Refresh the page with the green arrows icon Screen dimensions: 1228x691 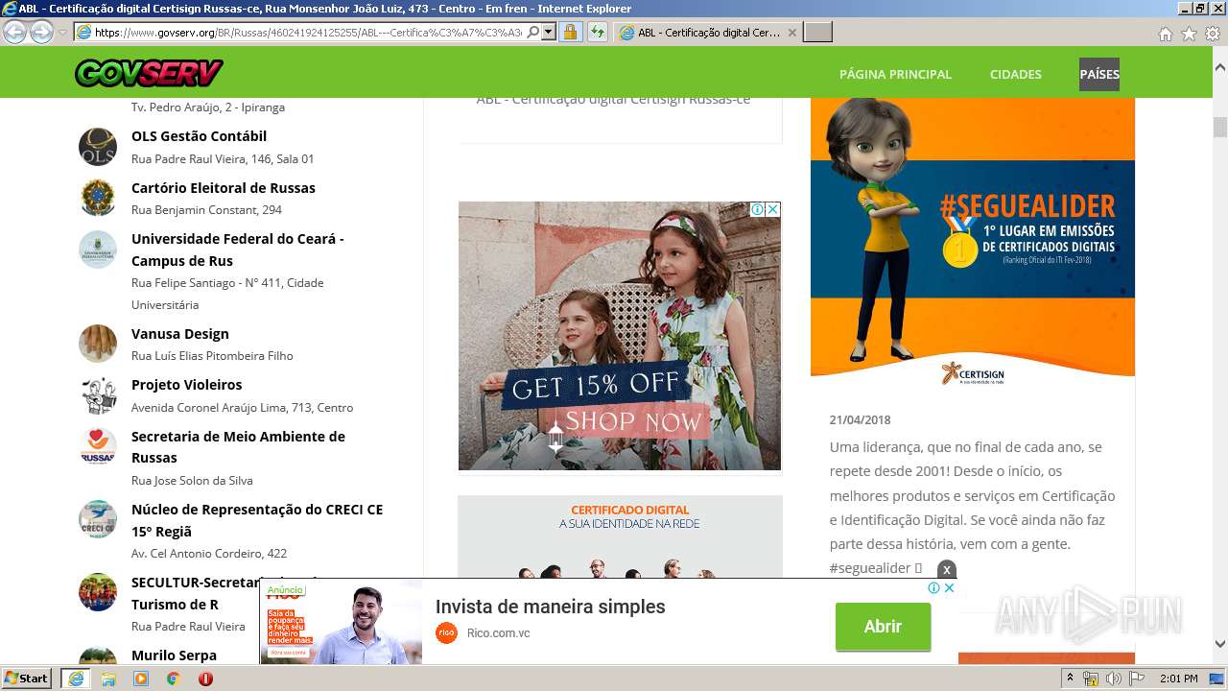597,32
